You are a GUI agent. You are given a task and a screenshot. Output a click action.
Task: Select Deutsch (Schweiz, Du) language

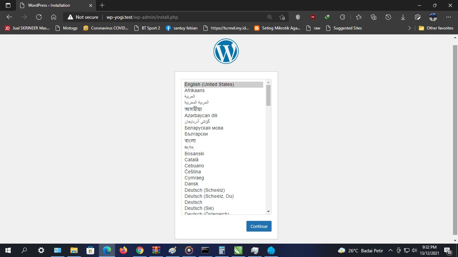point(224,196)
